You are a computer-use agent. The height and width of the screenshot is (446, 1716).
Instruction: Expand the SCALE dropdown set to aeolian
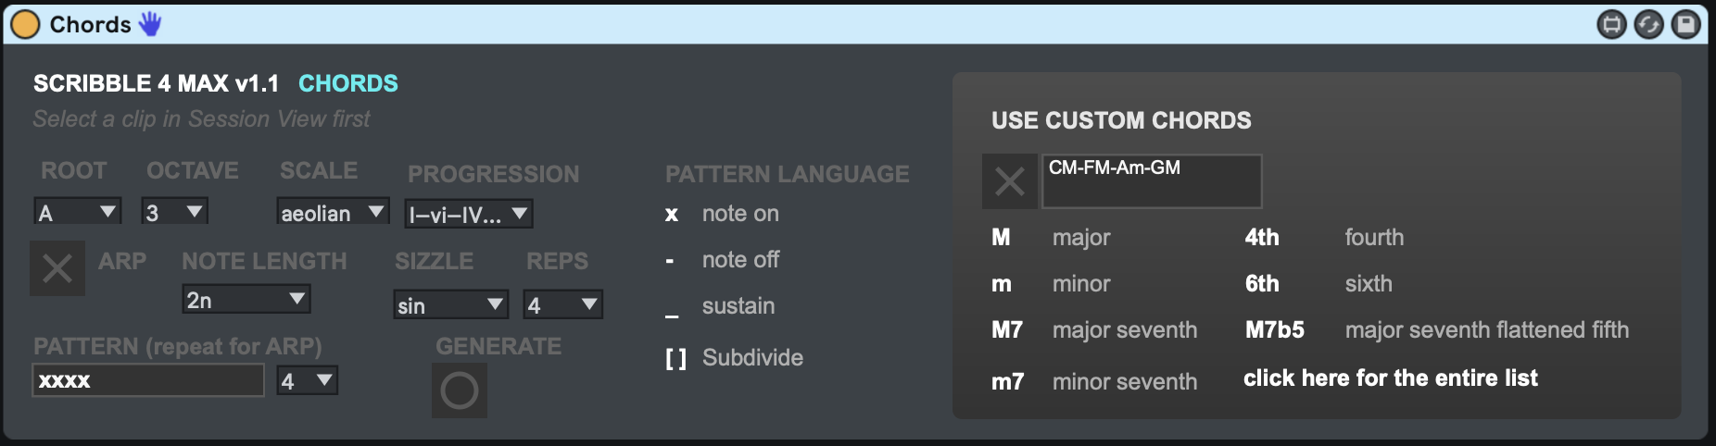(333, 213)
